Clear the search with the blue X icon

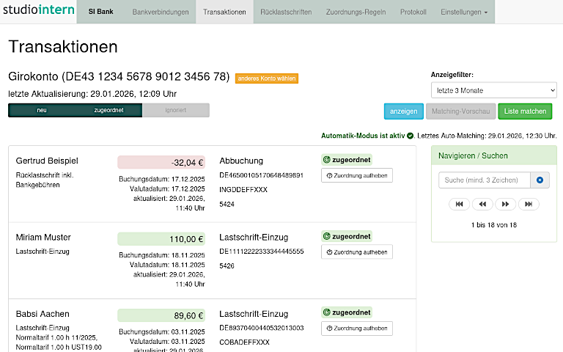tap(540, 180)
